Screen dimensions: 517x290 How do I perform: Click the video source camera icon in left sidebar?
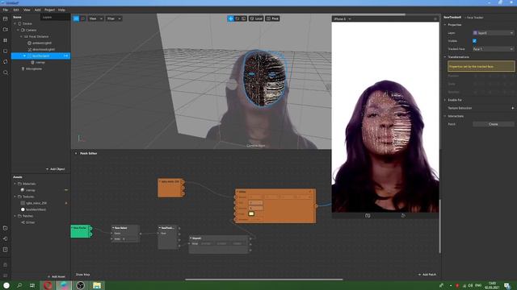point(6,30)
